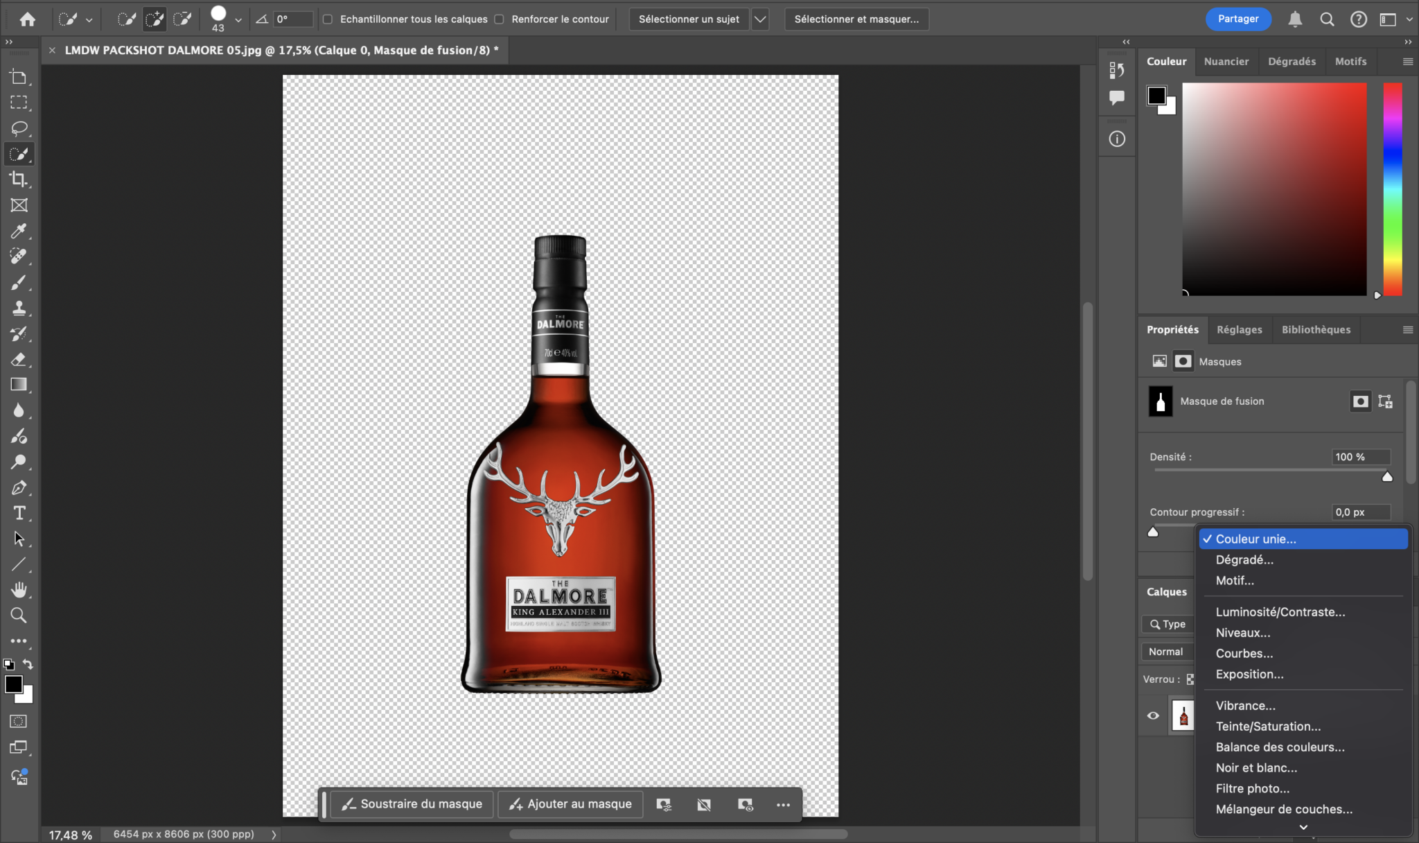This screenshot has height=843, width=1419.
Task: Select the Rectangular Marquee tool
Action: click(19, 103)
